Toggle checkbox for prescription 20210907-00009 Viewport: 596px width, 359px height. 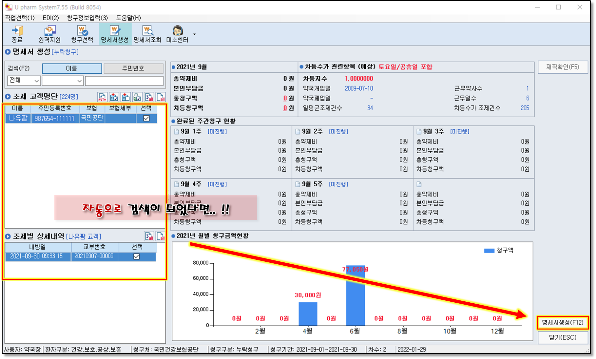pos(137,256)
